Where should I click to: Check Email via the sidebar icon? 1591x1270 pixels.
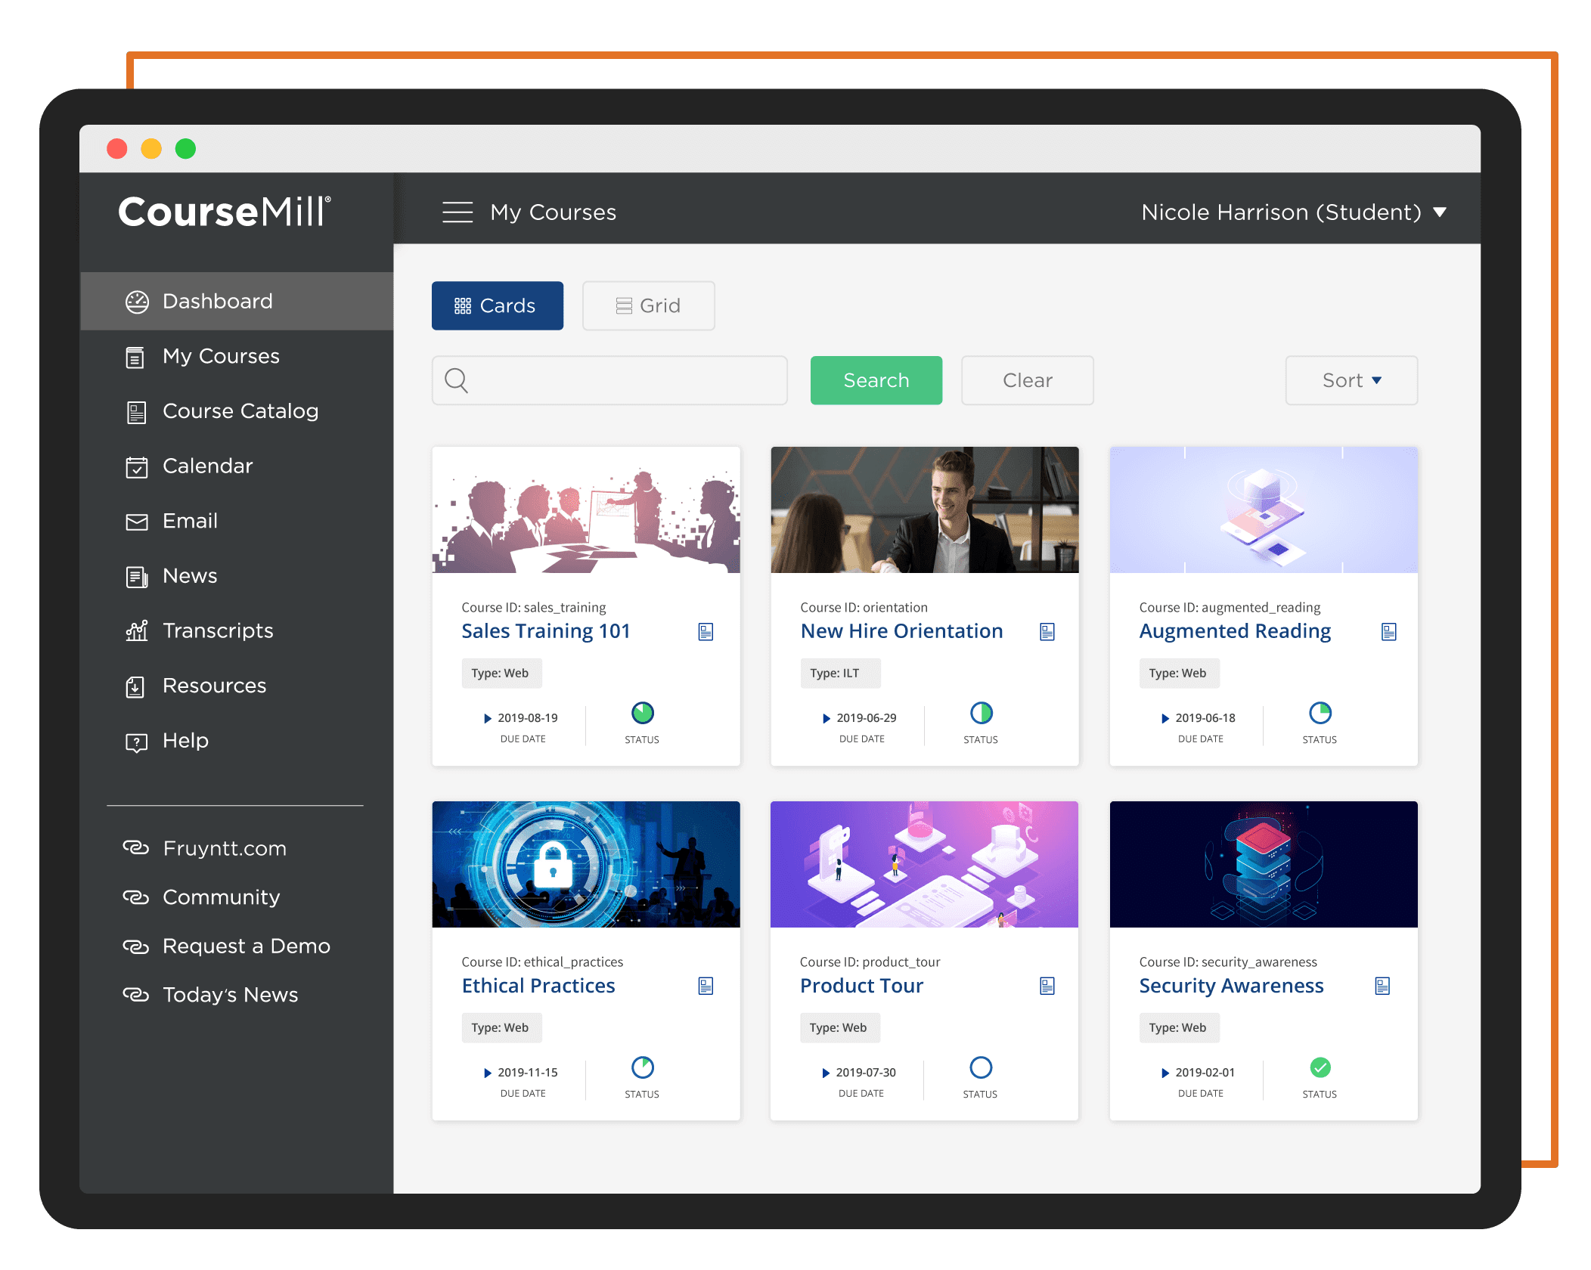pyautogui.click(x=189, y=520)
